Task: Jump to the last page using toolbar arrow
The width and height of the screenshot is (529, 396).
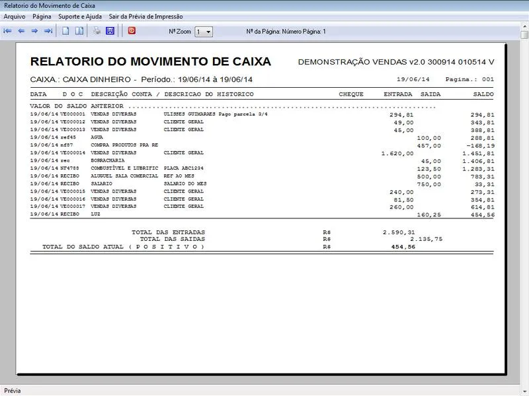Action: [48, 31]
